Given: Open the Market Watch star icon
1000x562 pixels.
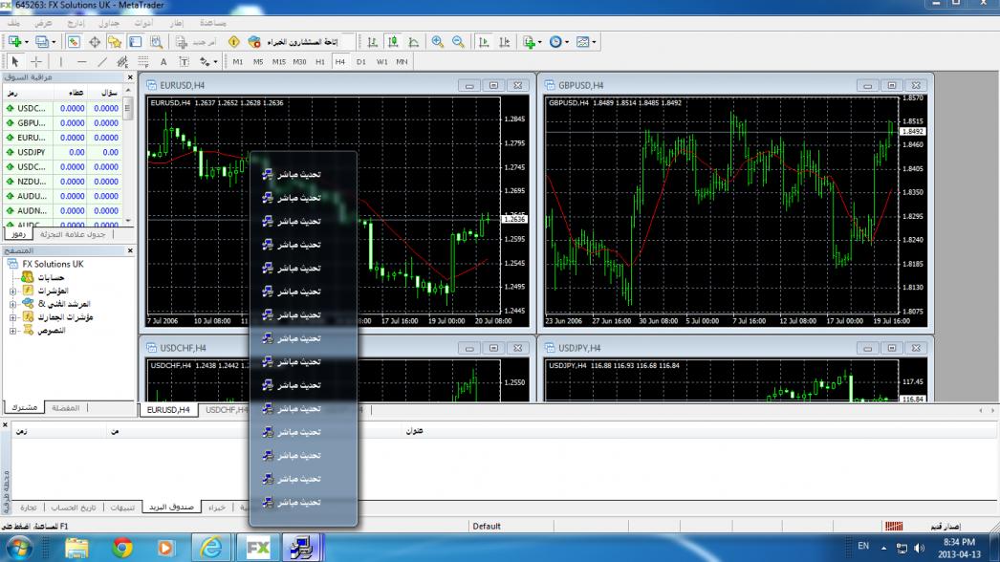Looking at the screenshot, I should click(114, 43).
